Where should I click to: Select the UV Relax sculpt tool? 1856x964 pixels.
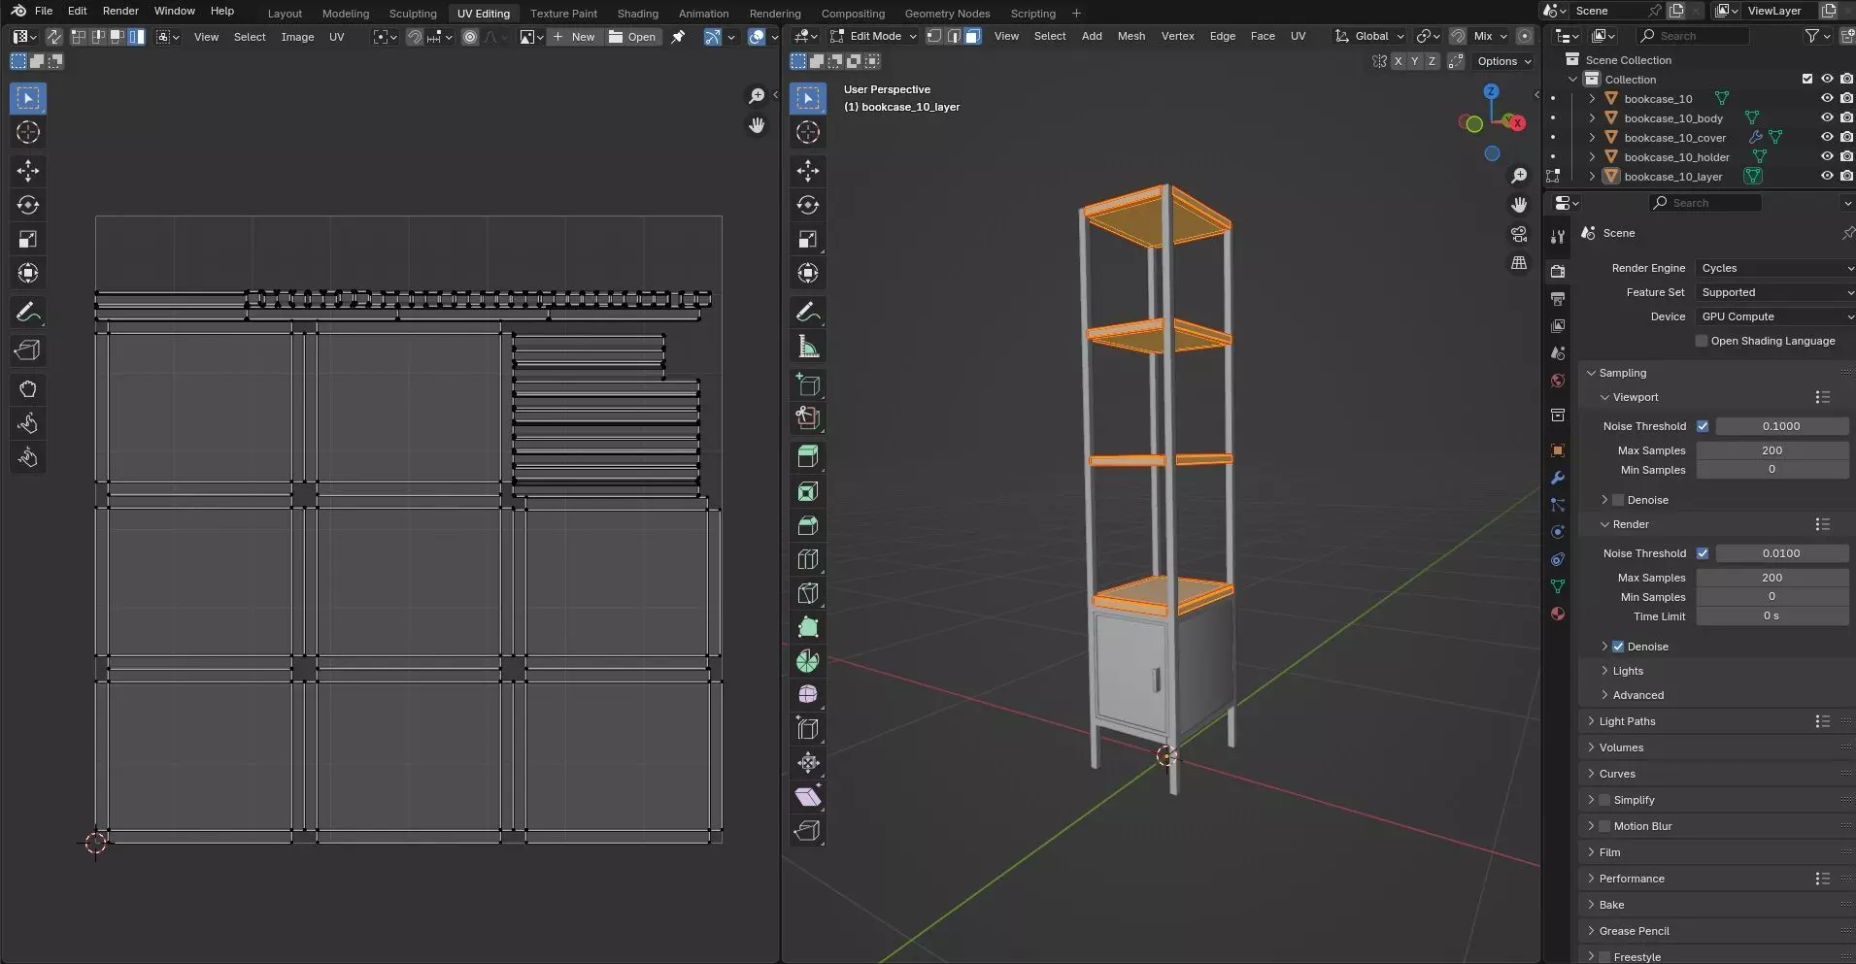point(28,423)
